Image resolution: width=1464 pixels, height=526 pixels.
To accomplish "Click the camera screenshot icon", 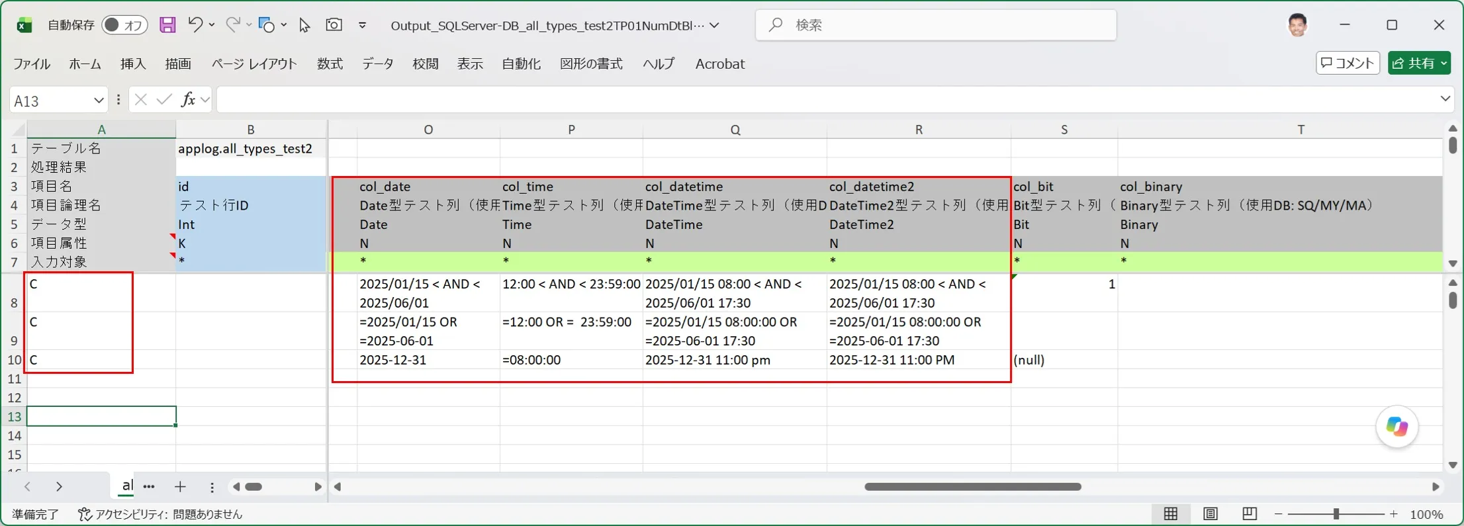I will tap(334, 24).
